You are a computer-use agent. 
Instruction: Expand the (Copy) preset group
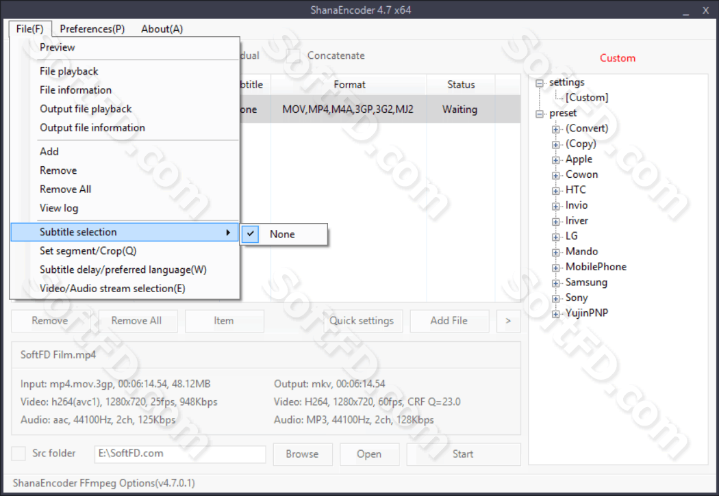coord(556,145)
